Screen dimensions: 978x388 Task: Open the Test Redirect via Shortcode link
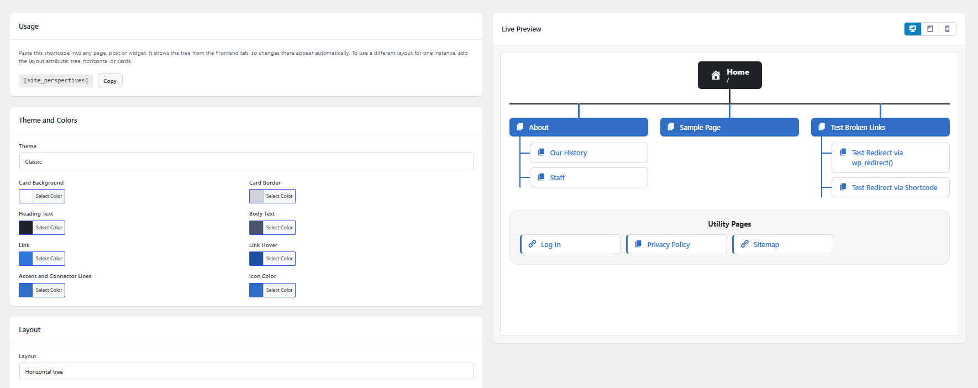tap(894, 187)
